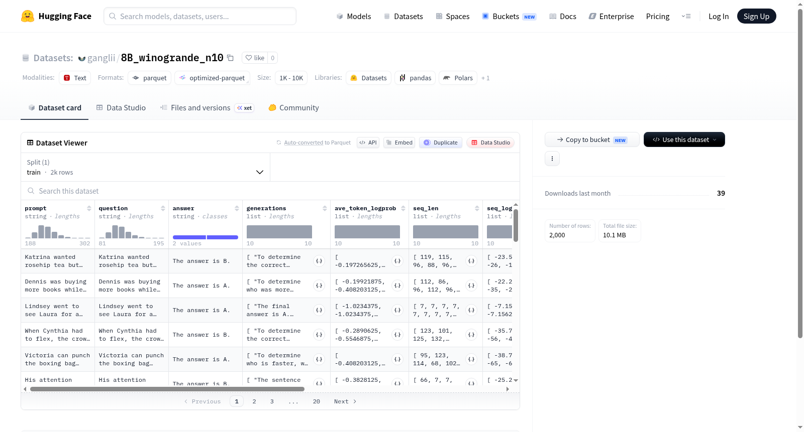Expand braces icon in Dennis row generations cell
This screenshot has width=804, height=432.
point(319,285)
